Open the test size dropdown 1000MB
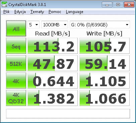 [x=55, y=25]
